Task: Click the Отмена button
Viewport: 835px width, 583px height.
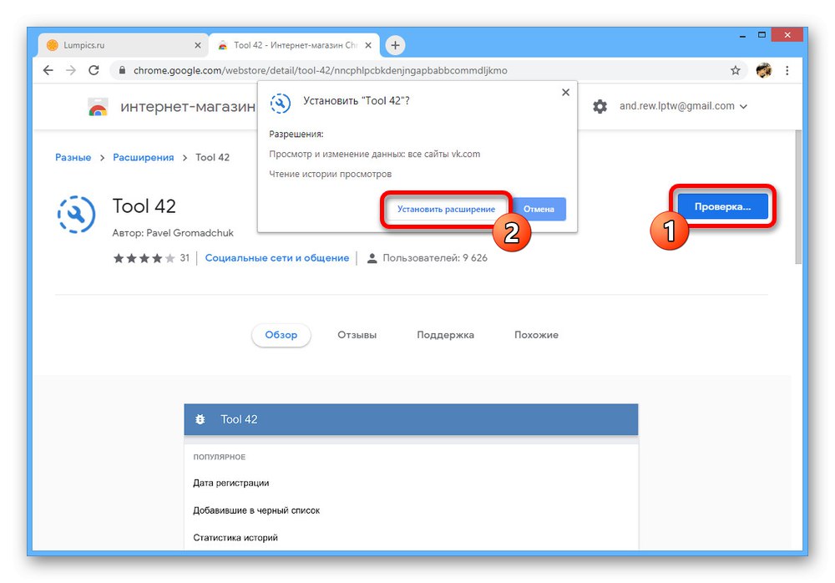Action: coord(539,210)
